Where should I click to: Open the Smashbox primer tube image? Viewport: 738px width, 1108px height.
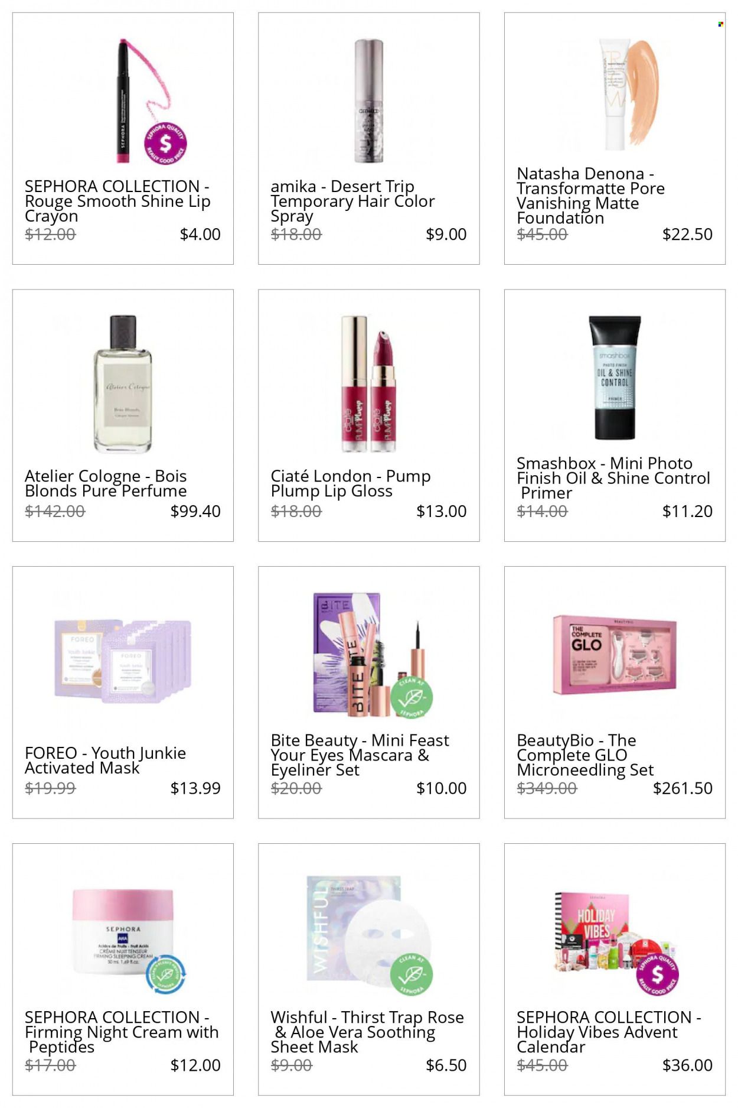[x=615, y=378]
